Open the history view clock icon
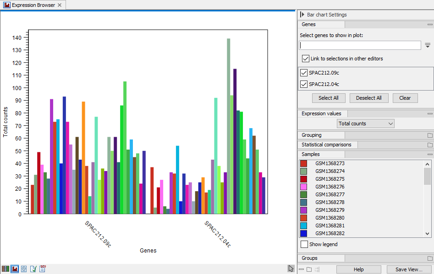Image resolution: width=434 pixels, height=274 pixels. pyautogui.click(x=24, y=269)
